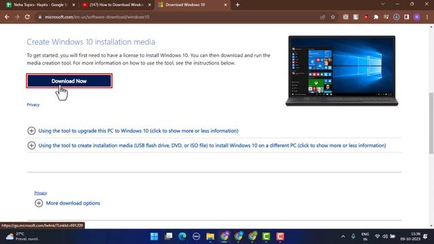Expand 'Using the tool to upgrade this PC' section

138,131
